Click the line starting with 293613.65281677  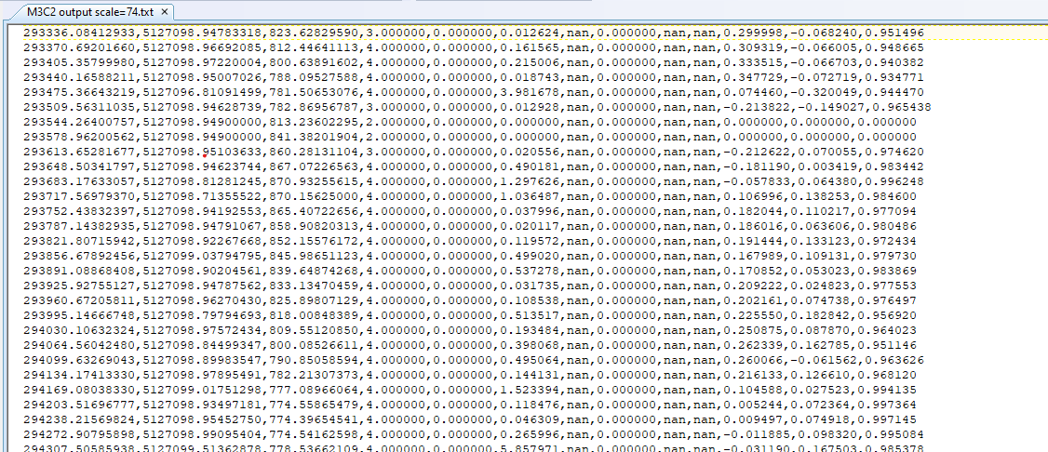click(473, 152)
